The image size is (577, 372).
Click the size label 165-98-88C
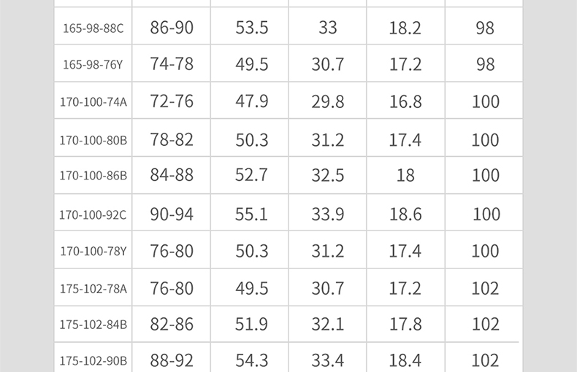click(x=93, y=28)
